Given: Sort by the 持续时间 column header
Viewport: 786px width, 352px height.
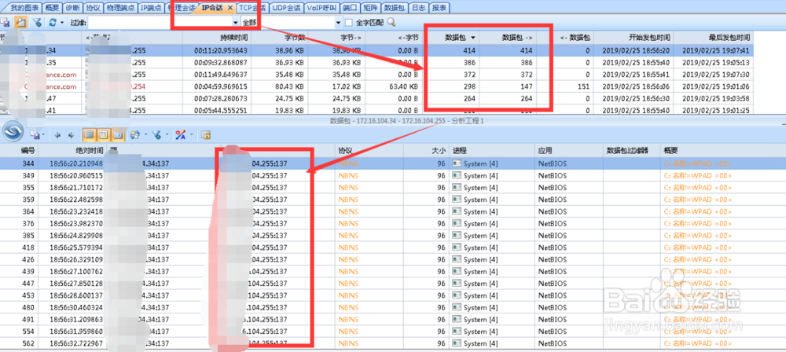Looking at the screenshot, I should coord(217,37).
